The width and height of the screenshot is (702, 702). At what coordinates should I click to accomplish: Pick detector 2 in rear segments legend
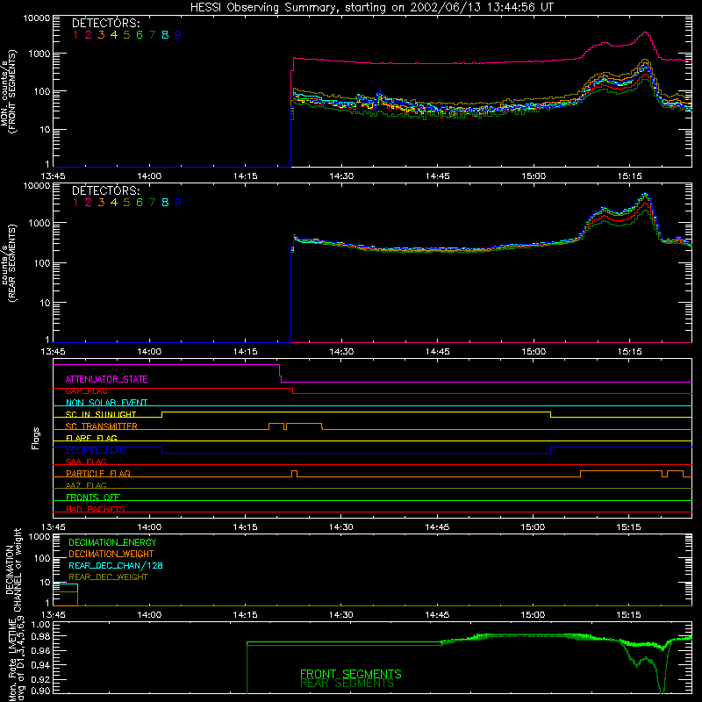pos(89,203)
